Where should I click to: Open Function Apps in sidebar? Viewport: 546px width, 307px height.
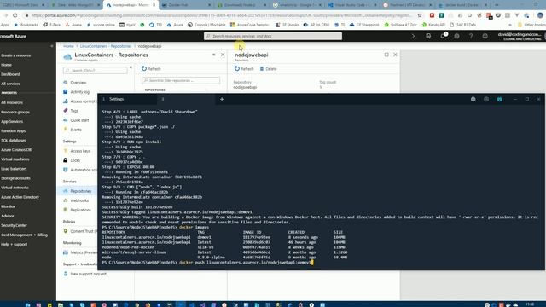pyautogui.click(x=14, y=130)
